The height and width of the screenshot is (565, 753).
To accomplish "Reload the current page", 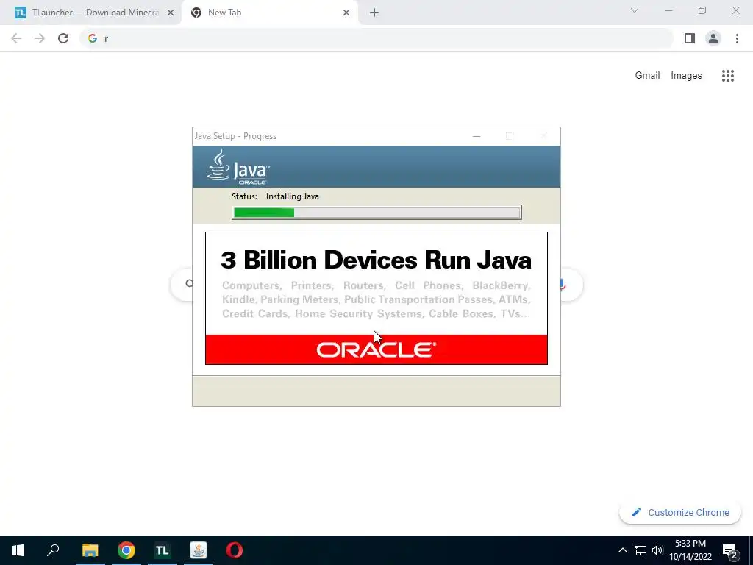I will point(63,38).
